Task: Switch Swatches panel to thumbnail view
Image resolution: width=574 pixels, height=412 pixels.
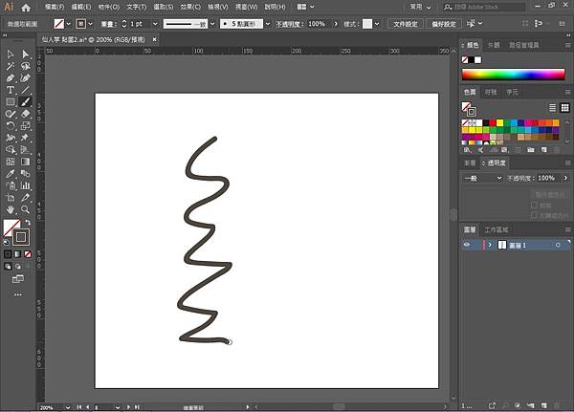Action: pos(564,108)
